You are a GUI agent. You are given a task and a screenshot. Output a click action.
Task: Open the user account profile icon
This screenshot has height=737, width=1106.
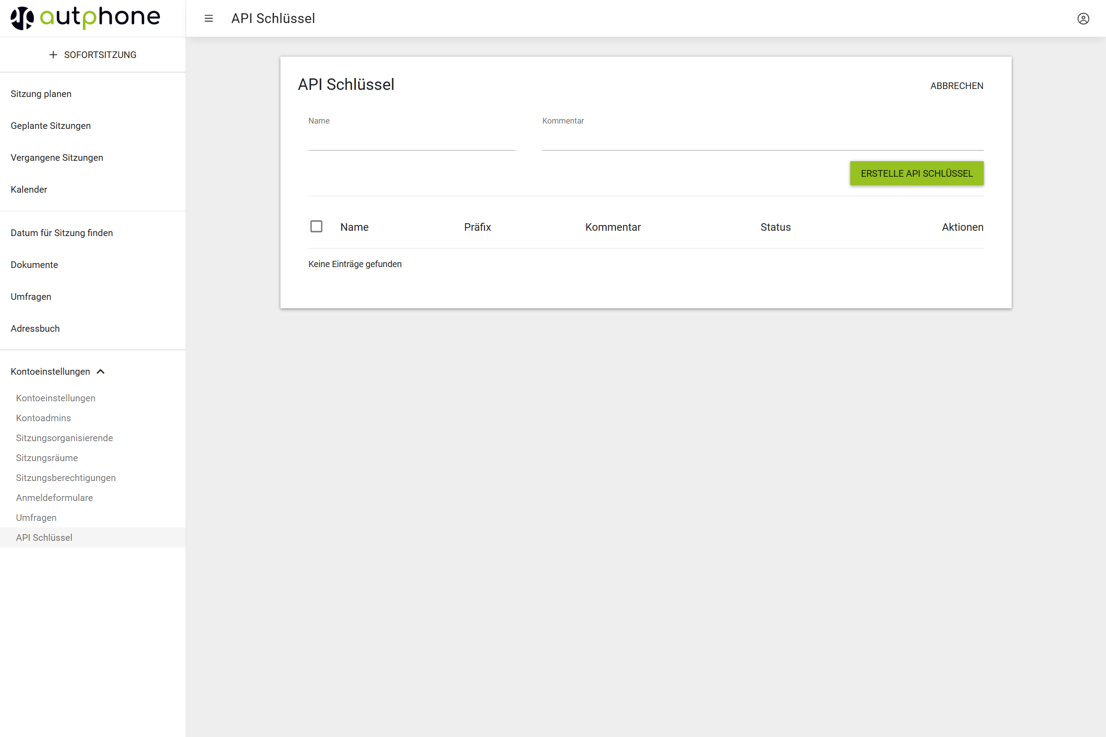[1083, 18]
